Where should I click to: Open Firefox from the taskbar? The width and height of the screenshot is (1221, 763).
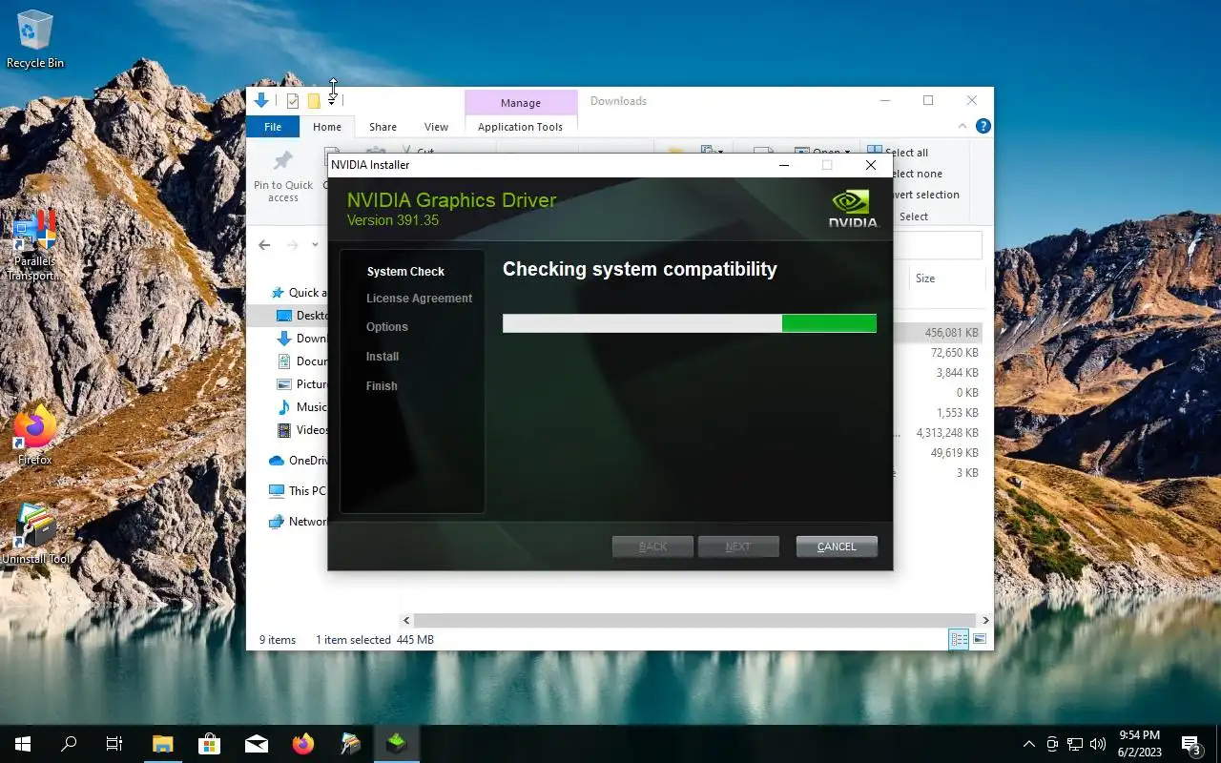point(302,744)
